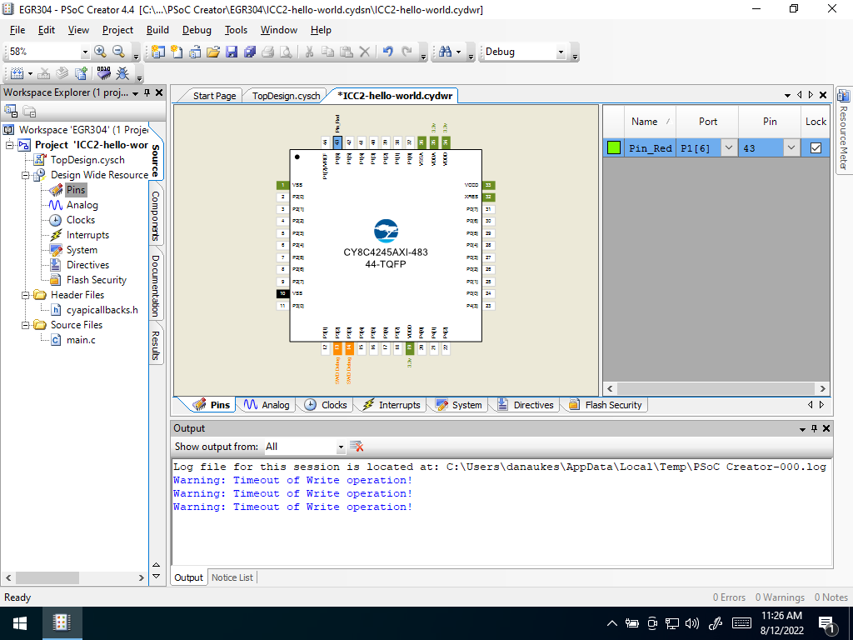Open the Debug configuration dropdown
Image resolution: width=853 pixels, height=640 pixels.
coord(561,52)
